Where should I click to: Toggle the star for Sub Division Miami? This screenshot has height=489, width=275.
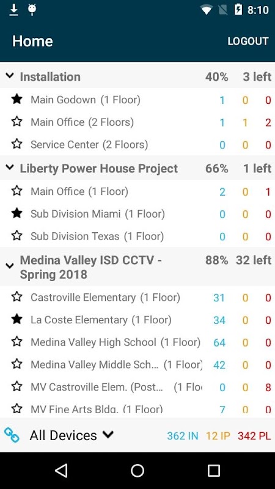(17, 213)
